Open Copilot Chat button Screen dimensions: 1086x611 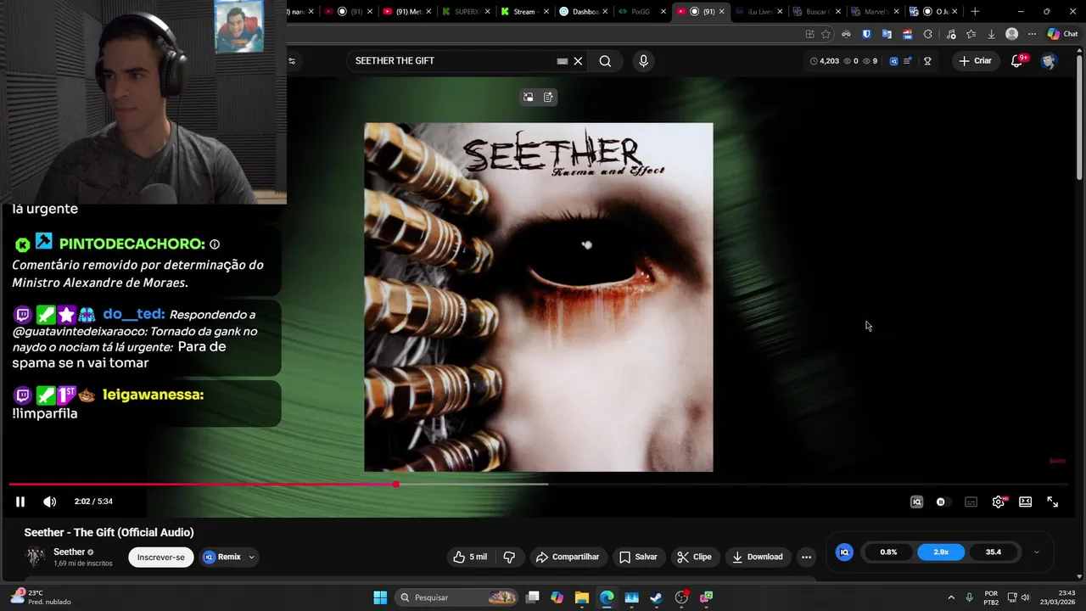1062,34
